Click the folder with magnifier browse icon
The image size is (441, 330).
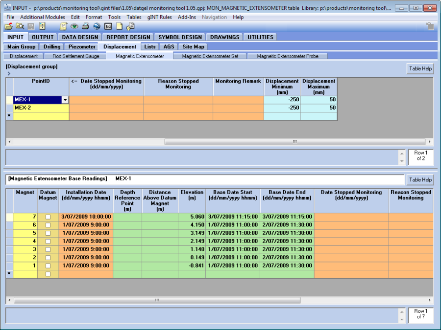coord(20,26)
